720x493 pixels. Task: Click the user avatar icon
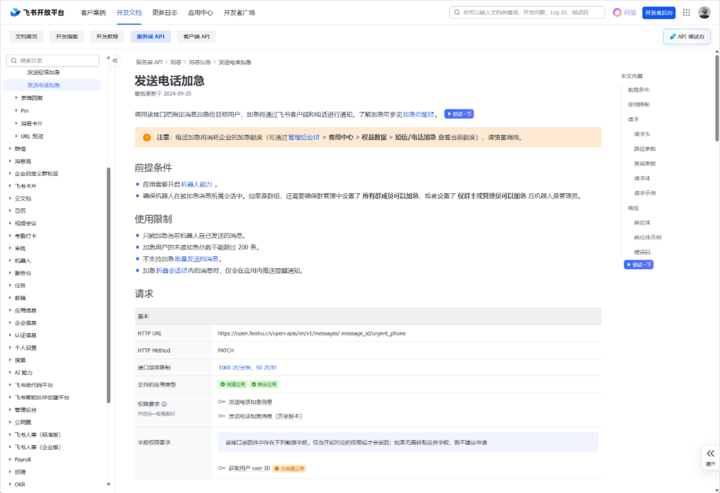pyautogui.click(x=704, y=12)
